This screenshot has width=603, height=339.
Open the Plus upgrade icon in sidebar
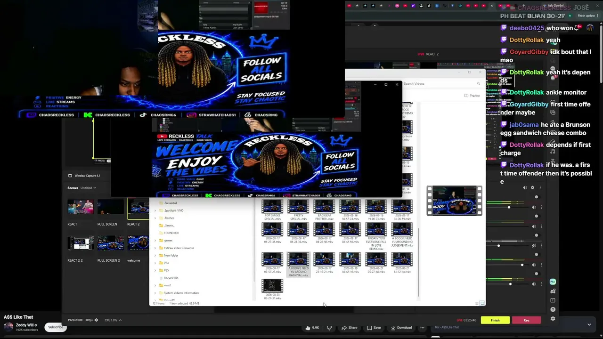553,282
